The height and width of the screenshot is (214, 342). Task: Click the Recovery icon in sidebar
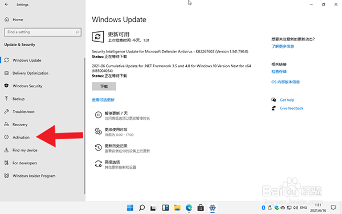coord(6,124)
